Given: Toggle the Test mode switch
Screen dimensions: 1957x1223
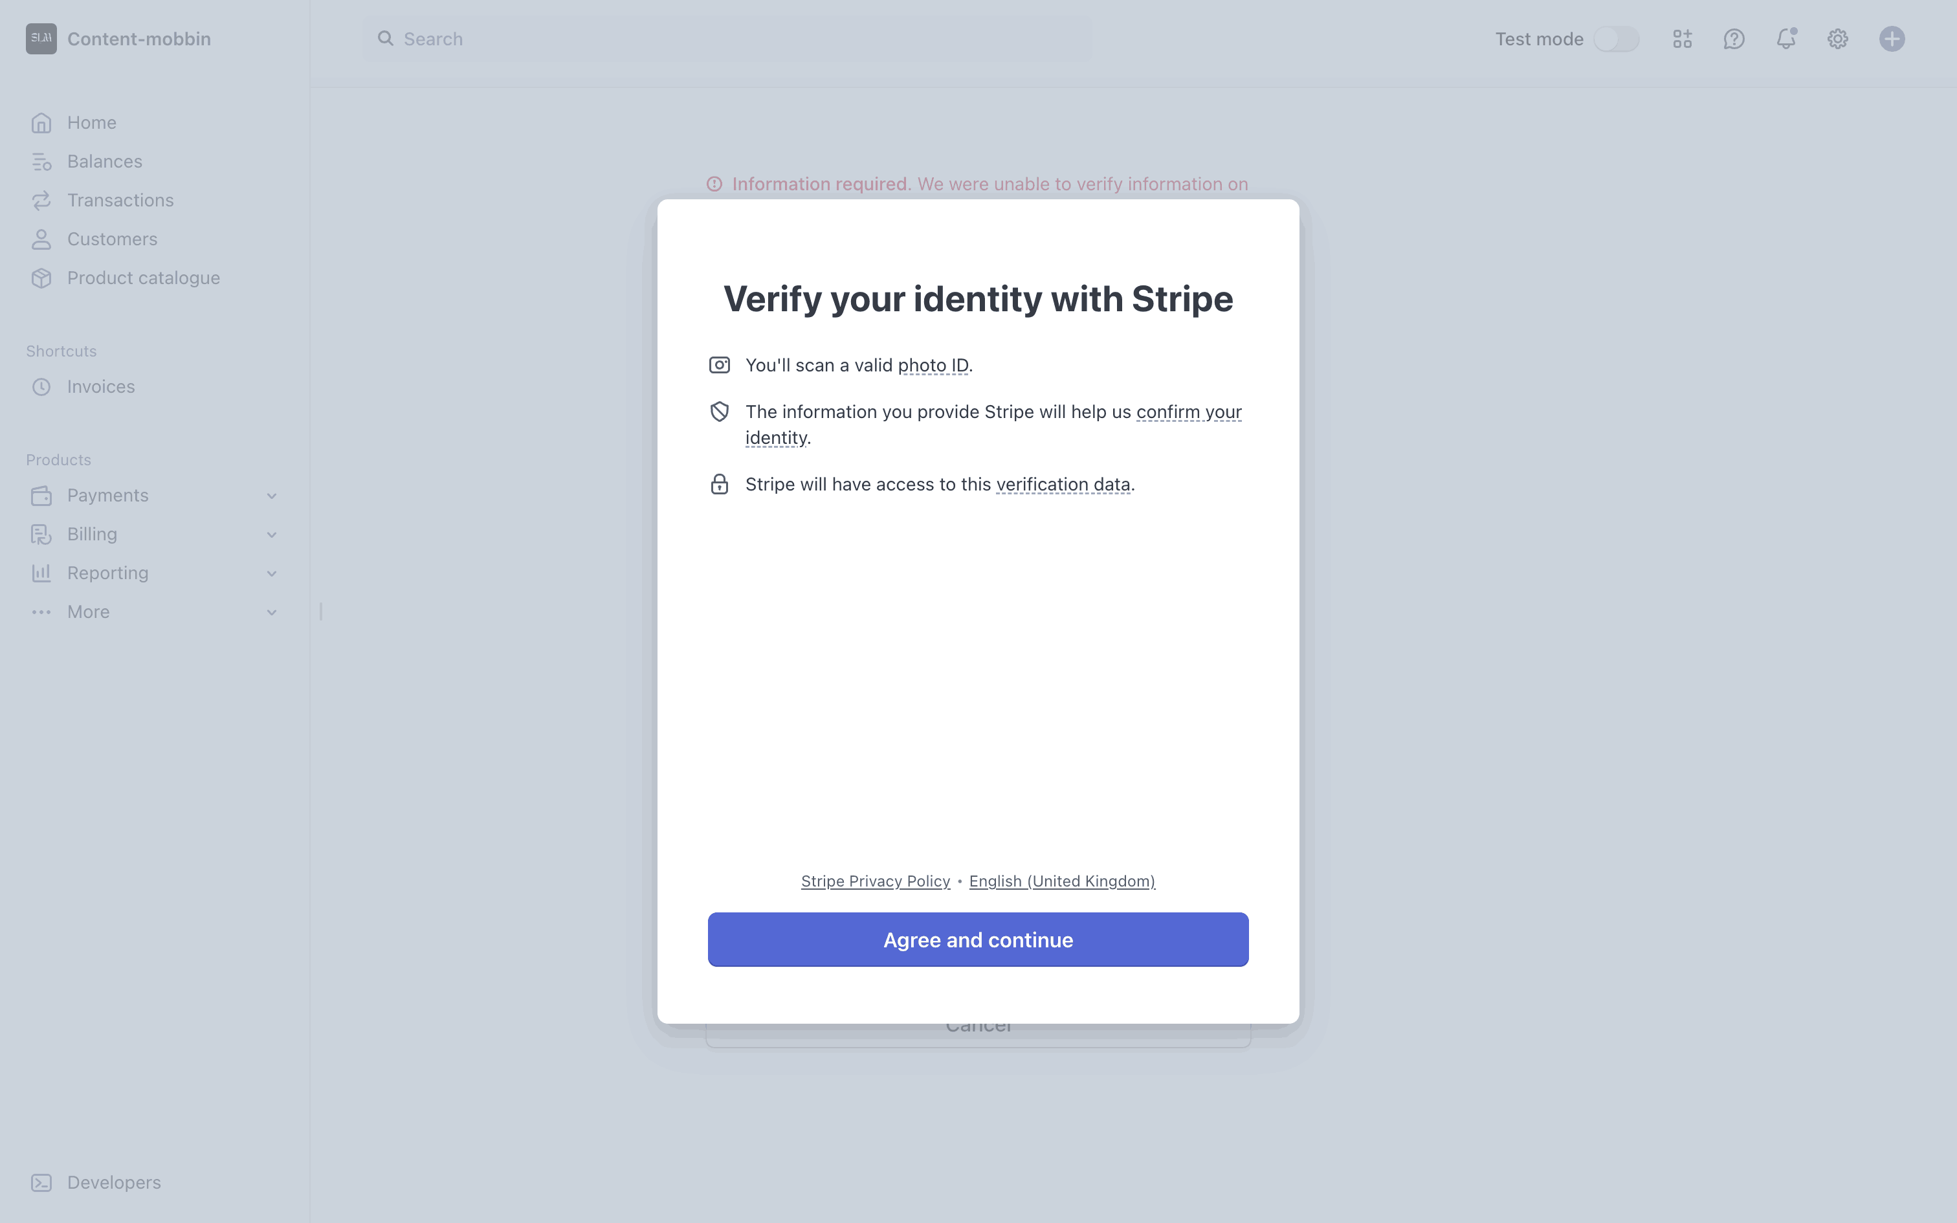Looking at the screenshot, I should coord(1616,39).
